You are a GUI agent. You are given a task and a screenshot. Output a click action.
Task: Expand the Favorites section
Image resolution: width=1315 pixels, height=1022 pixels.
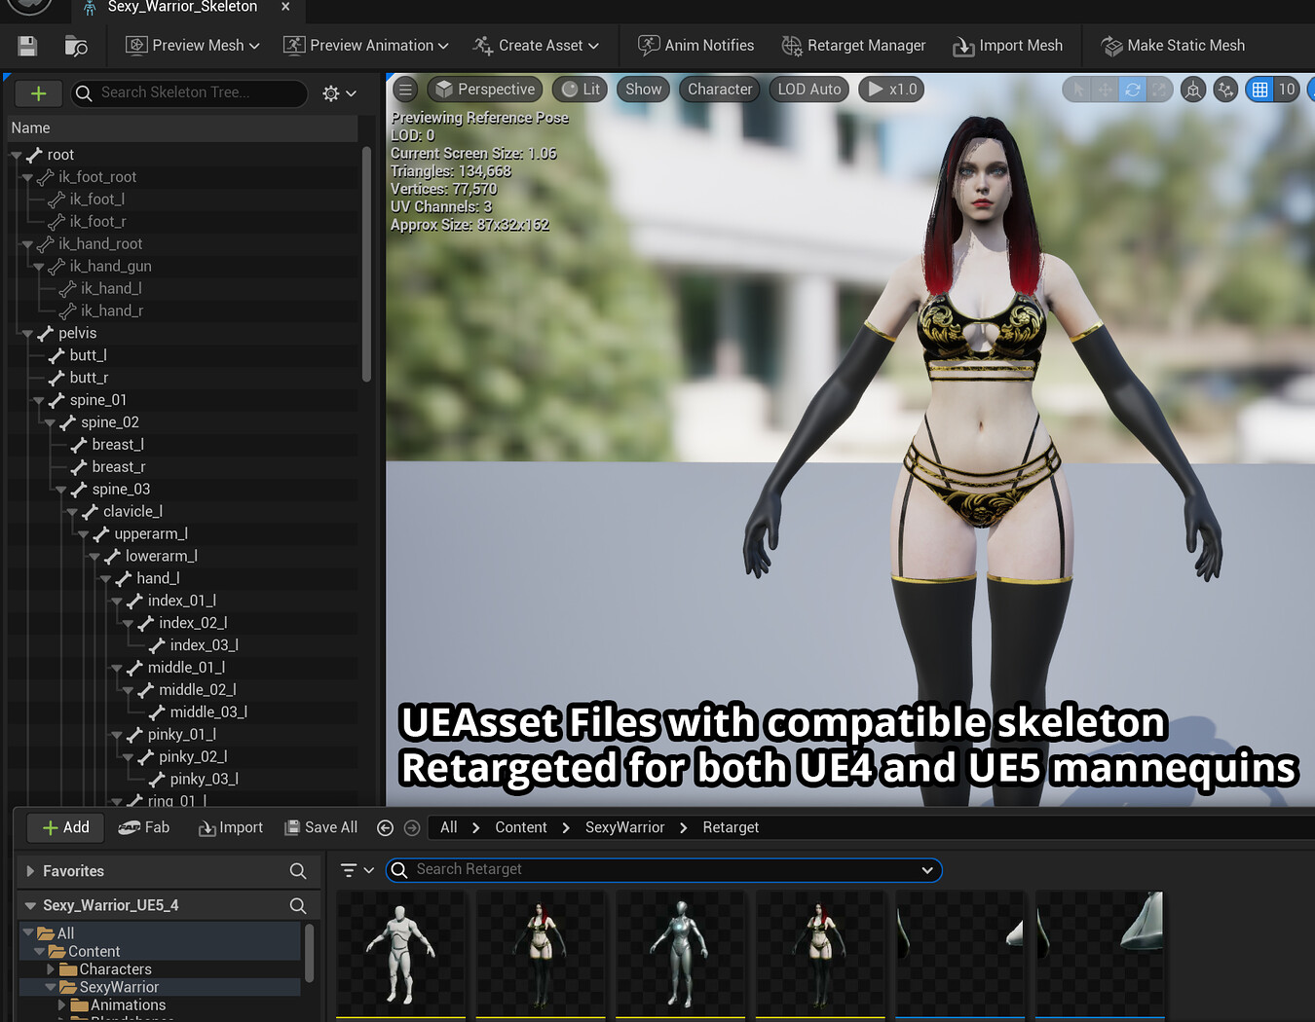(x=30, y=871)
